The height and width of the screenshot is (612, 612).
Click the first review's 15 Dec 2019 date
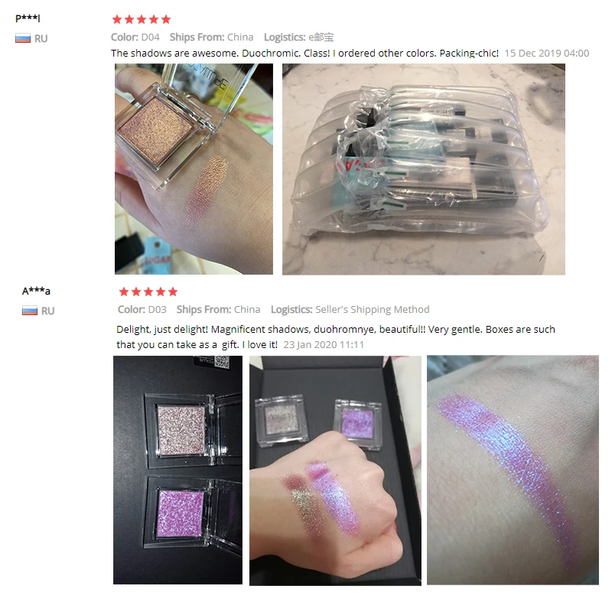(x=546, y=53)
